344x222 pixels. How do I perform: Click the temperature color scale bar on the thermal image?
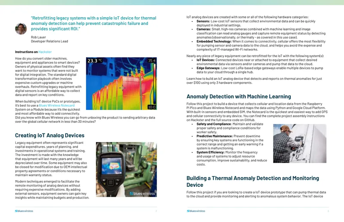click(x=154, y=84)
